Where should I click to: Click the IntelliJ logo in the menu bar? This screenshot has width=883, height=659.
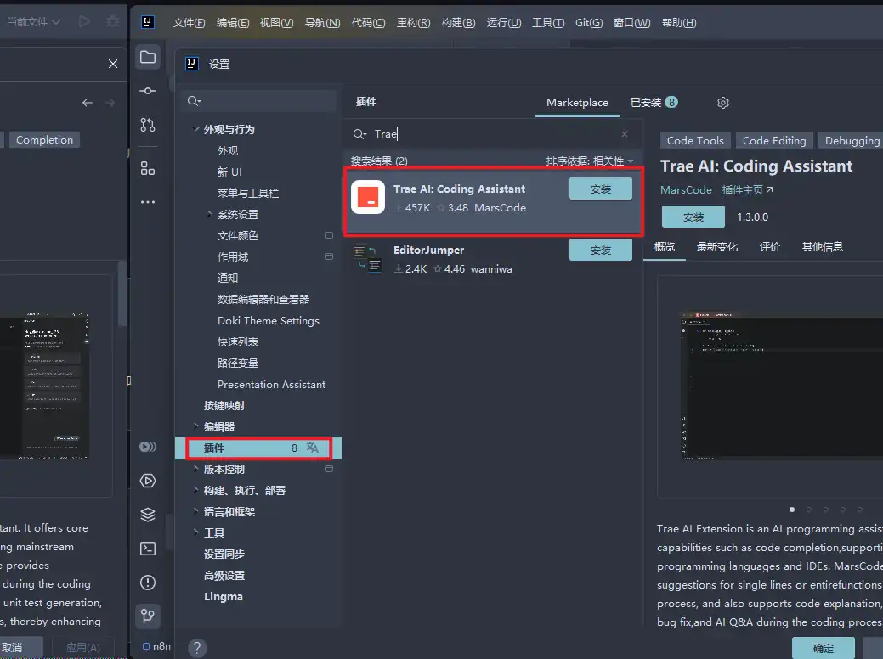click(148, 22)
